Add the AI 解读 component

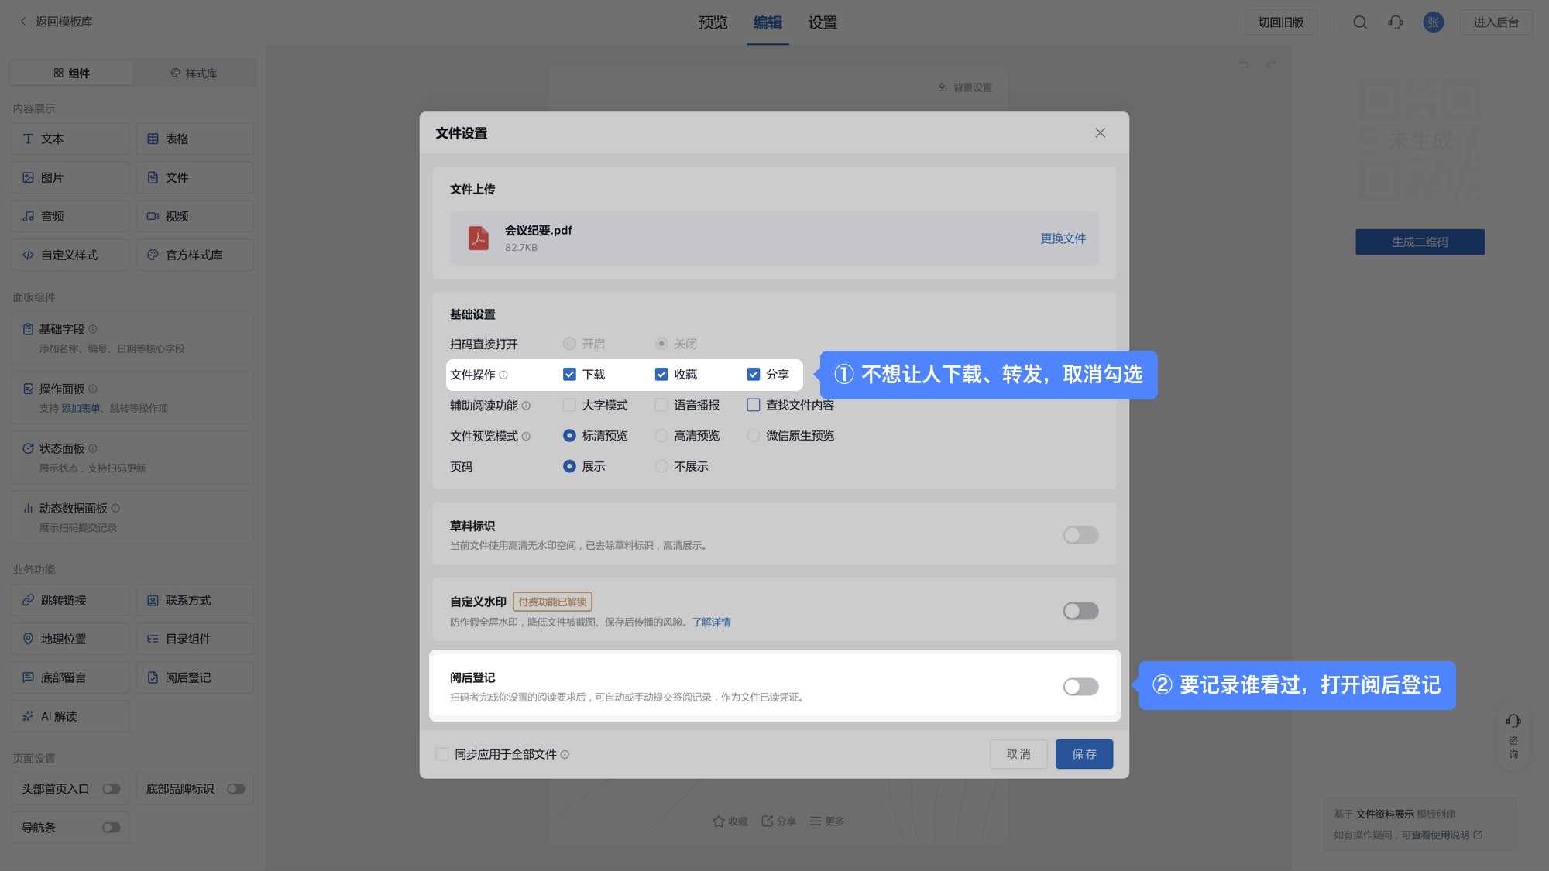70,716
